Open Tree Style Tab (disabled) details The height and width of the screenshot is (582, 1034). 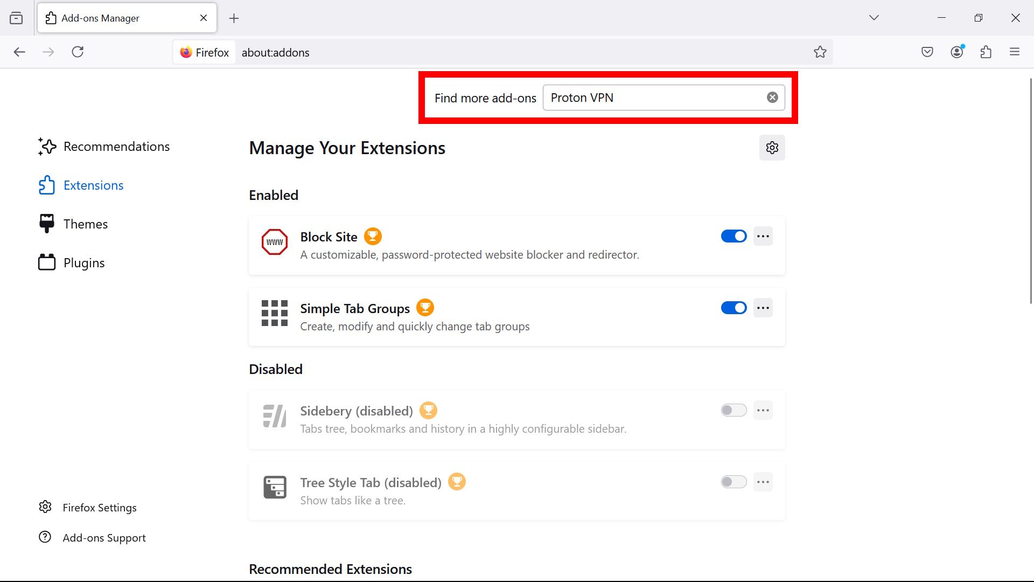(x=516, y=491)
